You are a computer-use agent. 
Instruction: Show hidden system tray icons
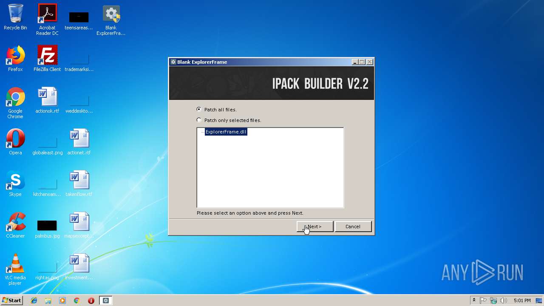474,300
